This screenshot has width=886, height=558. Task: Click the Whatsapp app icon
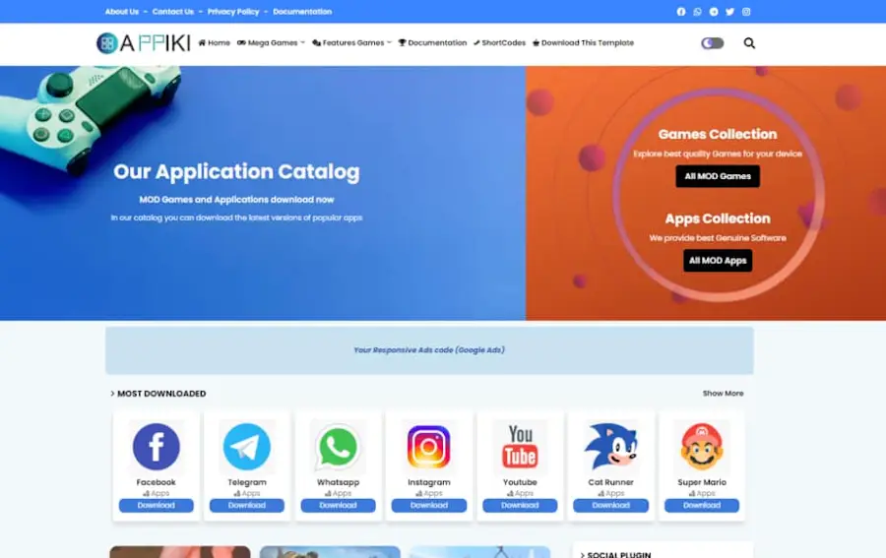pos(338,446)
